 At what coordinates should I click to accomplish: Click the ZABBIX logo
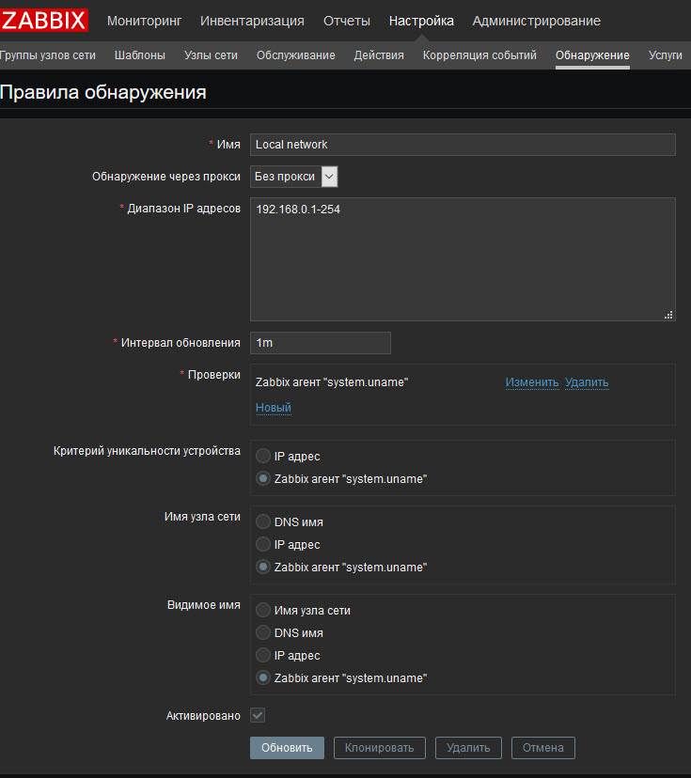(44, 20)
